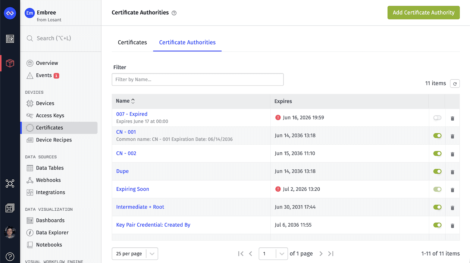Image resolution: width=470 pixels, height=263 pixels.
Task: Click the sidebar Search field
Action: (61, 38)
